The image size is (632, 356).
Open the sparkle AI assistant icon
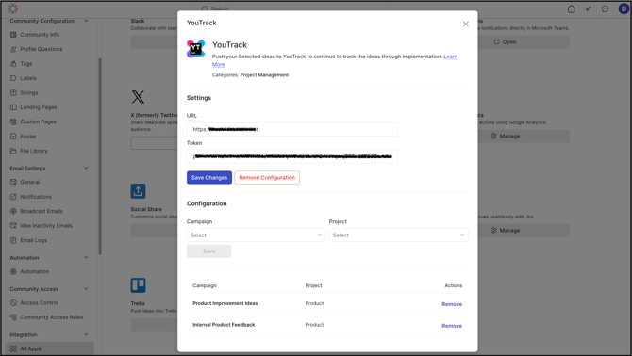588,8
